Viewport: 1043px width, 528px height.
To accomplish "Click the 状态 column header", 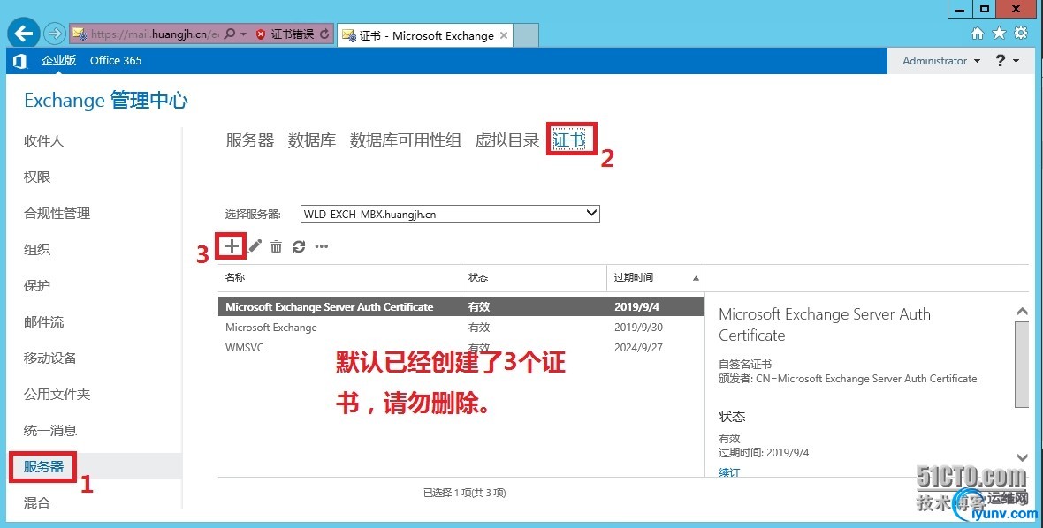I will (534, 277).
